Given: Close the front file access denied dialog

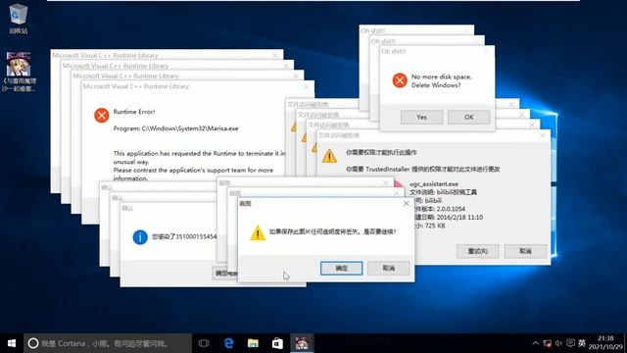Looking at the screenshot, I should tap(542, 135).
